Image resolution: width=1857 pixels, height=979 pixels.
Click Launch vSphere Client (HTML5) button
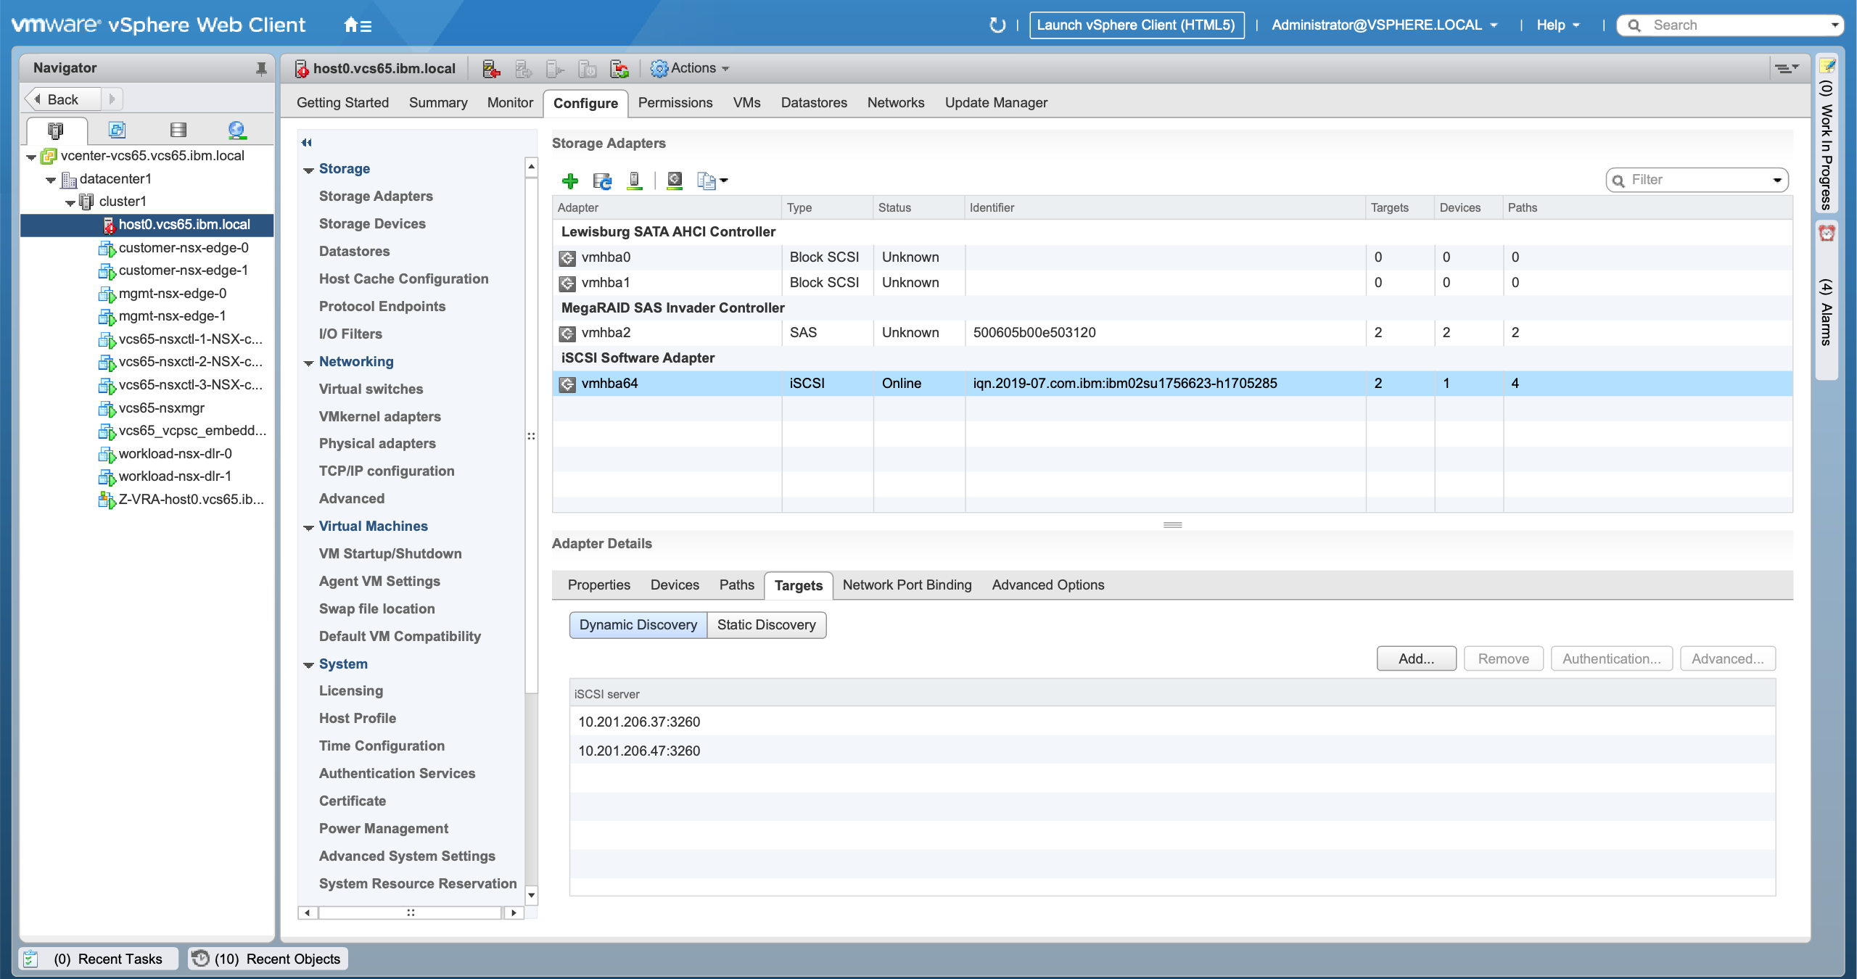1136,25
